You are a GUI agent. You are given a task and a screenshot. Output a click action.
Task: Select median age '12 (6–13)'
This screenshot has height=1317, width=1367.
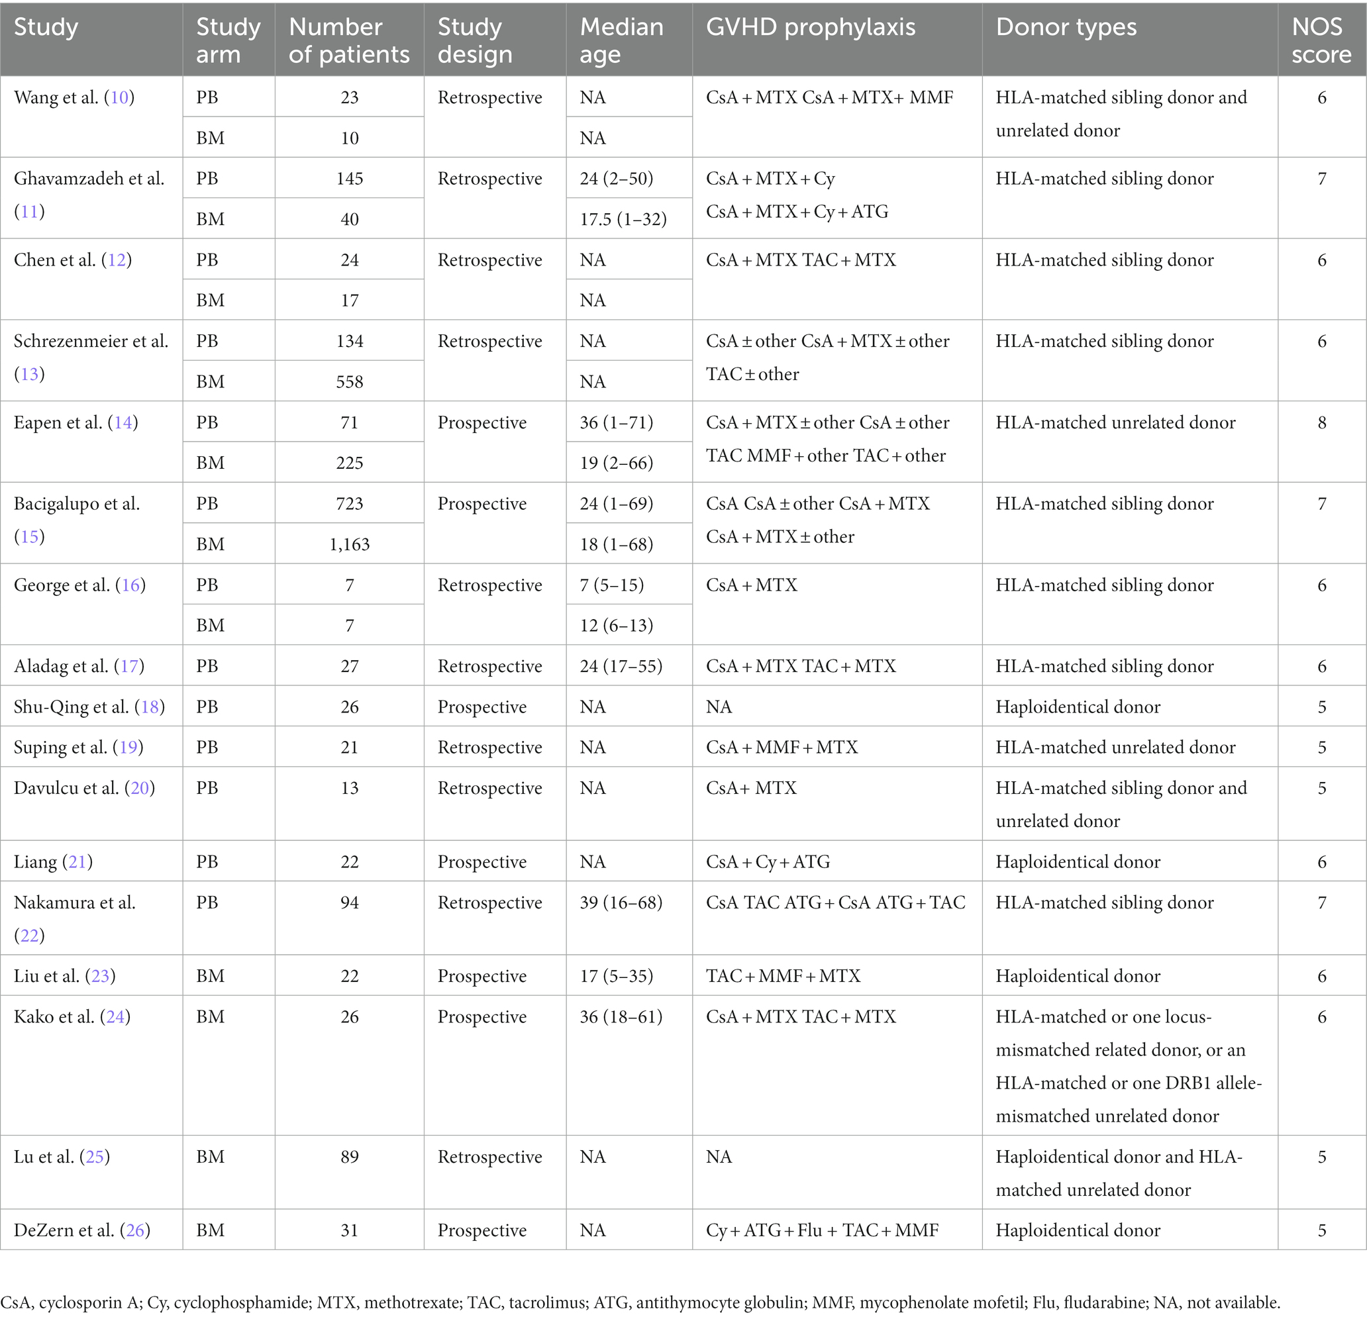click(x=616, y=625)
